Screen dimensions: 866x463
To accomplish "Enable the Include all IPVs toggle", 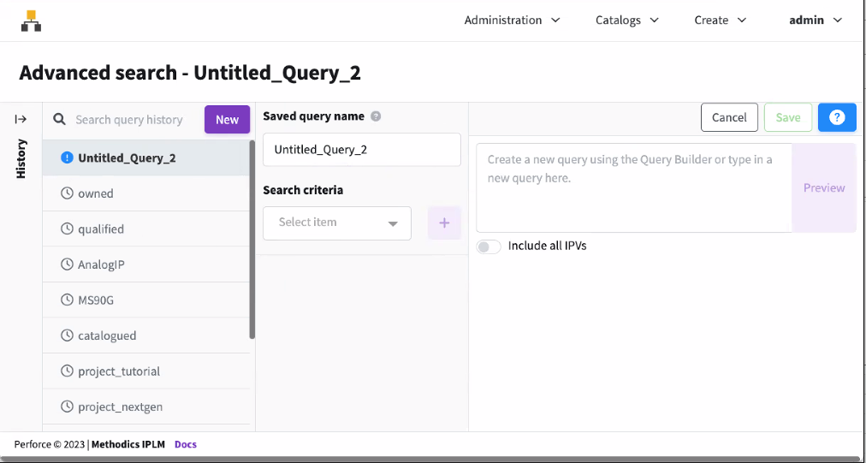I will point(489,246).
